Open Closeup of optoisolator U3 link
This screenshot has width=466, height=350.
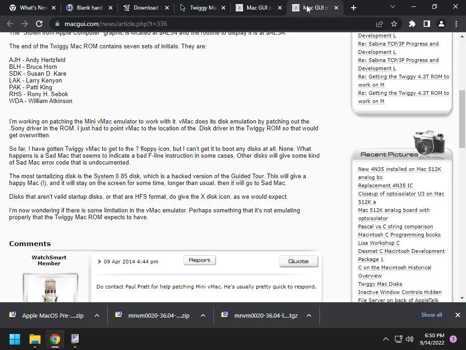pos(401,198)
